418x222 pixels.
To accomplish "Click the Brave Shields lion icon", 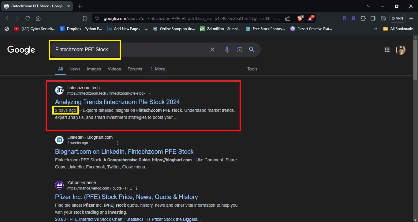I will 300,18.
